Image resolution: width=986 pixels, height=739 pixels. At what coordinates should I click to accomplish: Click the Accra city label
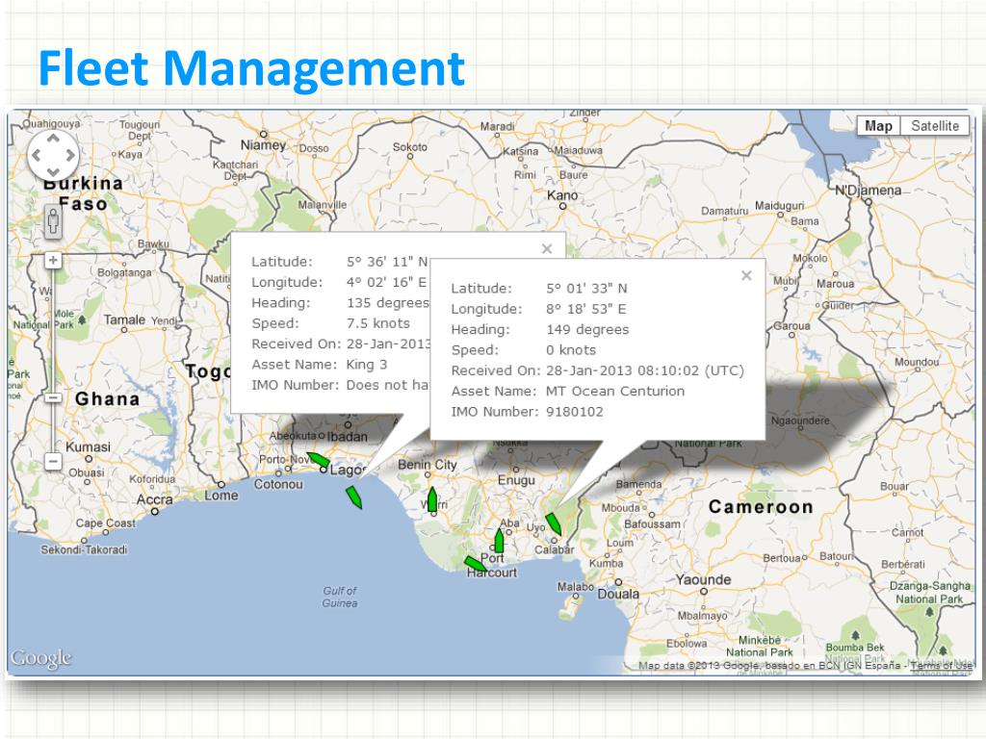coord(154,499)
